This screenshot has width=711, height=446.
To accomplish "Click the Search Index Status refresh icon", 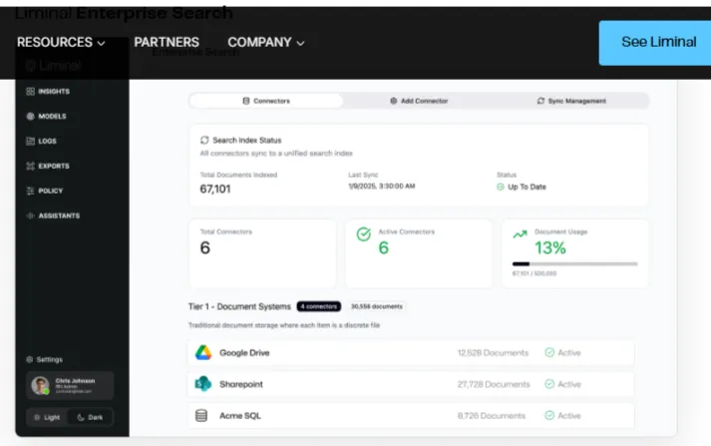I will [x=204, y=141].
